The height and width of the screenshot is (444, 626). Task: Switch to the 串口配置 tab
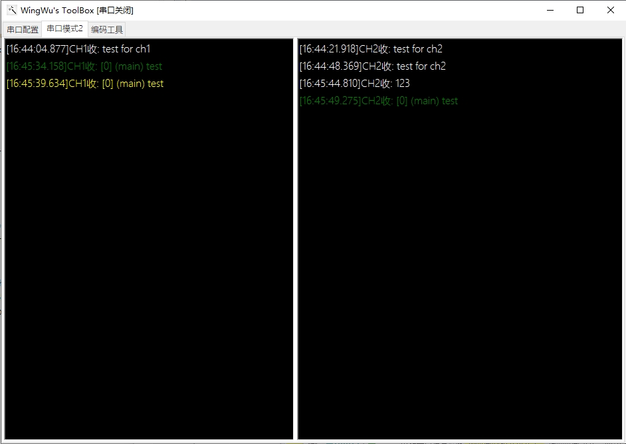pos(23,30)
